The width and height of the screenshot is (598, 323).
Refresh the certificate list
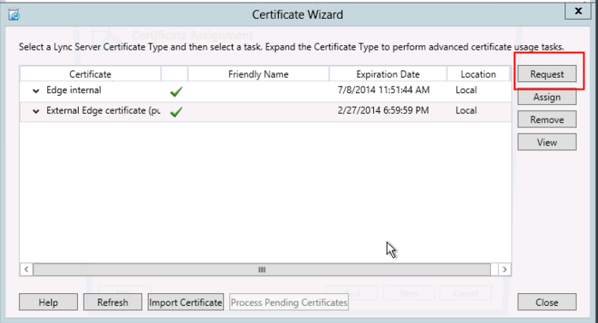click(x=113, y=302)
